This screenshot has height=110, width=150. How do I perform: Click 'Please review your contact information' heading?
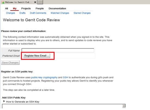[24, 31]
